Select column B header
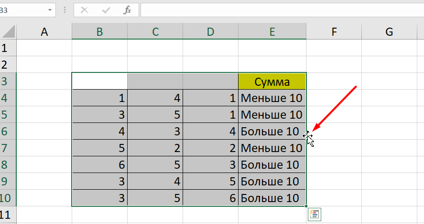 point(99,32)
